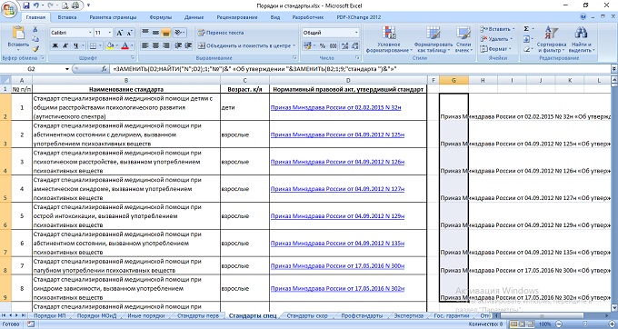Open the Общий number format dropdown

356,33
